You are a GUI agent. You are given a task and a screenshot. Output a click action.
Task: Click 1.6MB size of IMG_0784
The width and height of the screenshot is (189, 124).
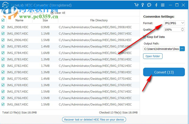click(x=45, y=53)
